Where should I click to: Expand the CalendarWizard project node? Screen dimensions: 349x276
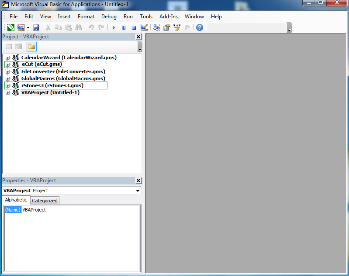tap(7, 58)
